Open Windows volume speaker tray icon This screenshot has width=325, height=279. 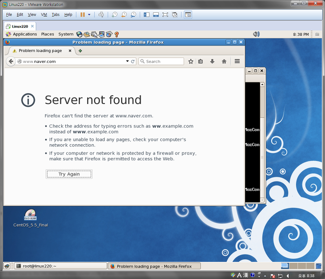click(288, 276)
